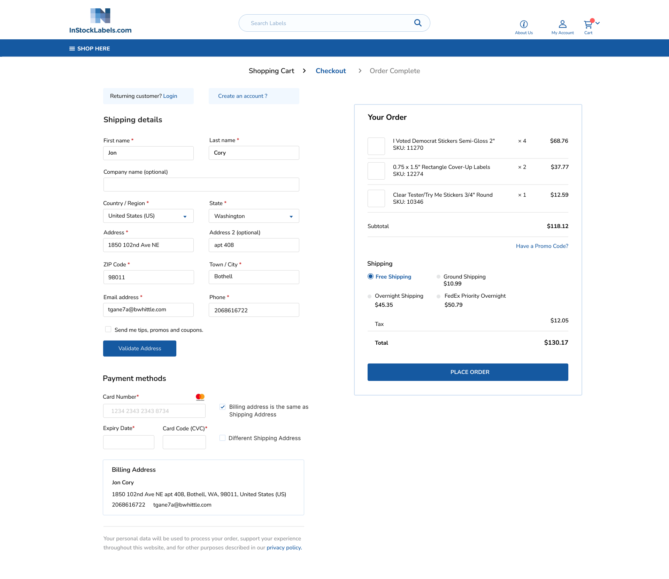
Task: Click the Mastercard card icon
Action: point(200,397)
